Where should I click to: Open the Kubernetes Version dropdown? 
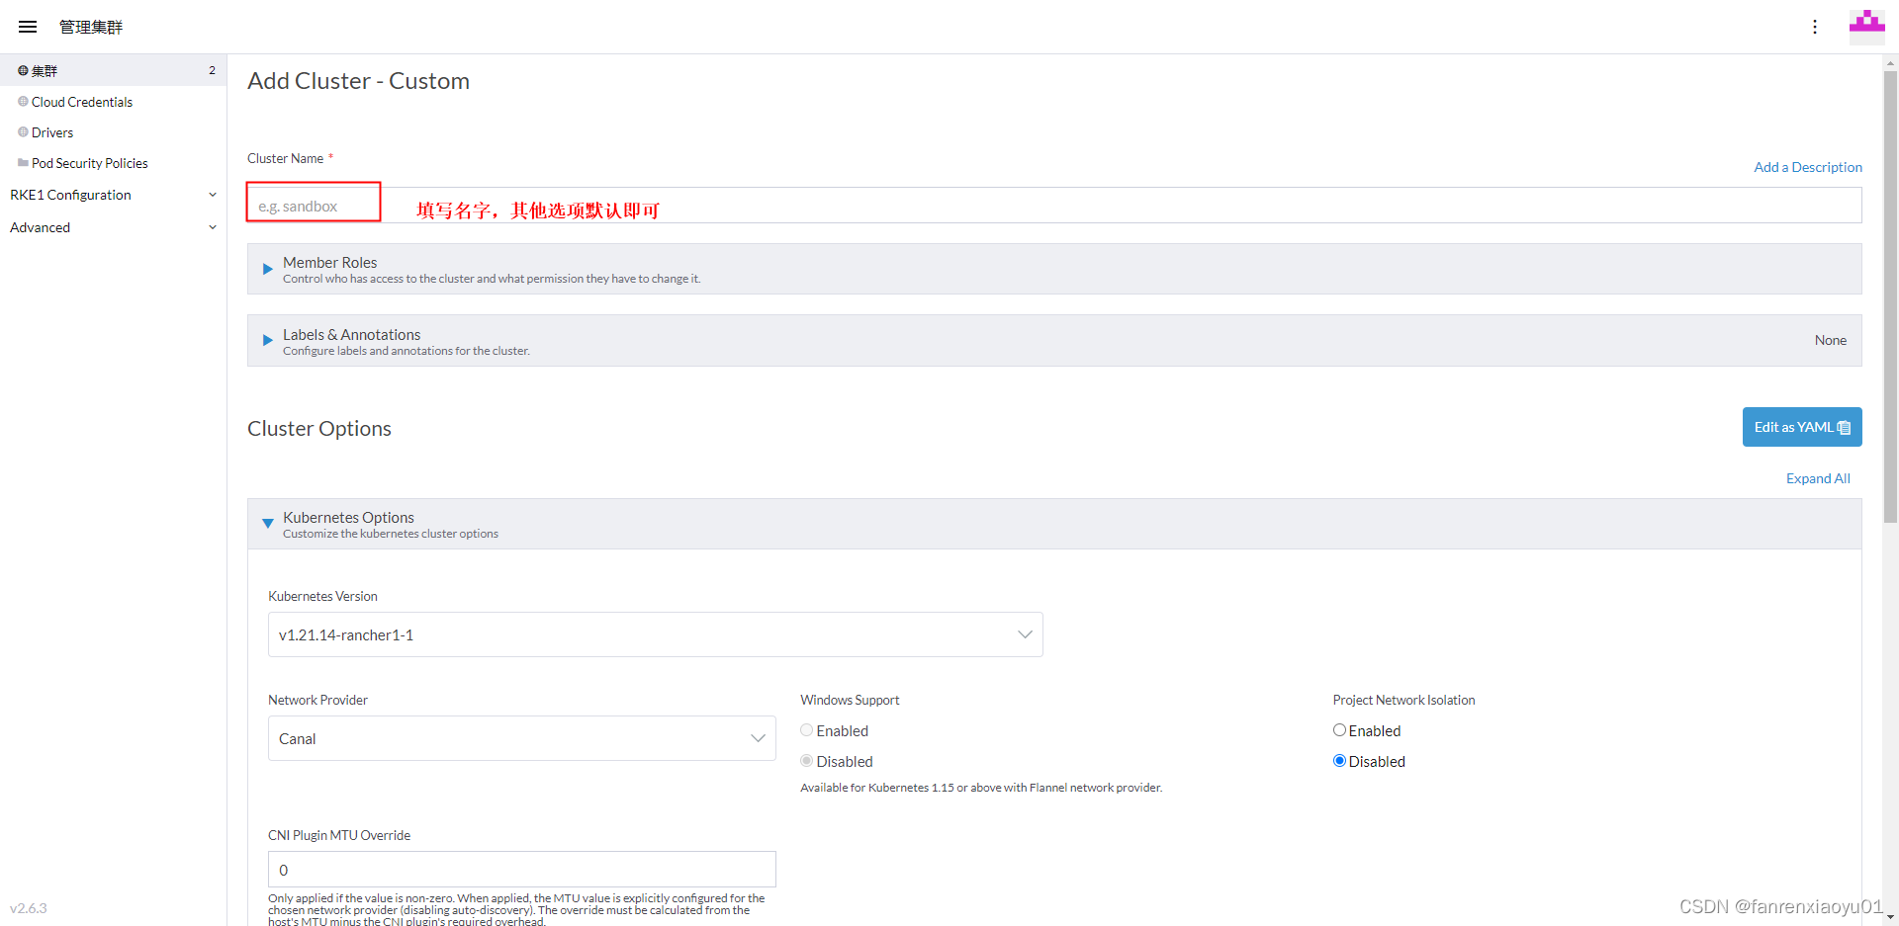655,634
